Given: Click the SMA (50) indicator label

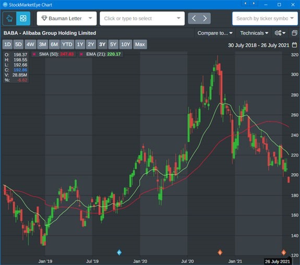Looking at the screenshot, I should coord(49,54).
